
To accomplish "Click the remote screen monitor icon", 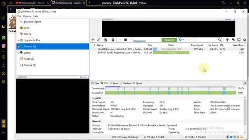I will 239,40.
